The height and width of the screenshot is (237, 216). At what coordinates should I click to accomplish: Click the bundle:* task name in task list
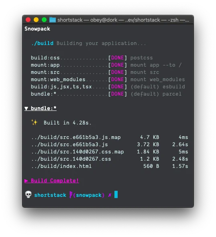click(x=43, y=94)
